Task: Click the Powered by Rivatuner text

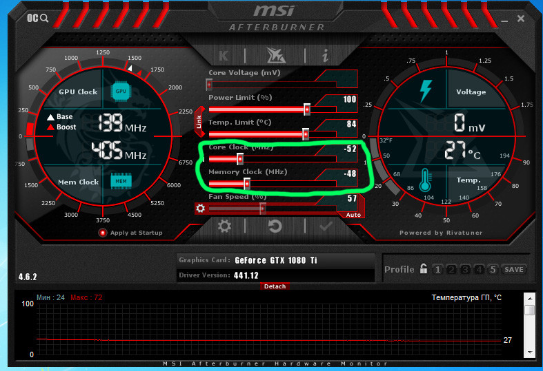Action: (x=441, y=233)
